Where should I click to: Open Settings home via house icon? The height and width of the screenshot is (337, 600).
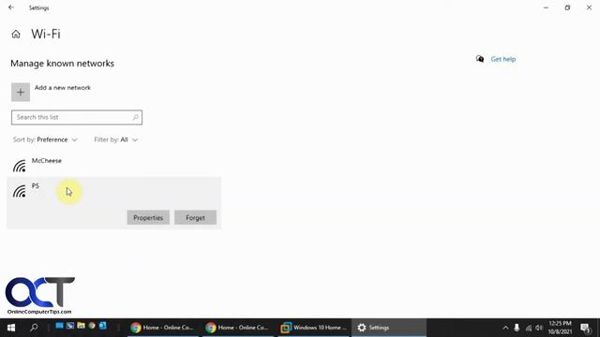[16, 35]
